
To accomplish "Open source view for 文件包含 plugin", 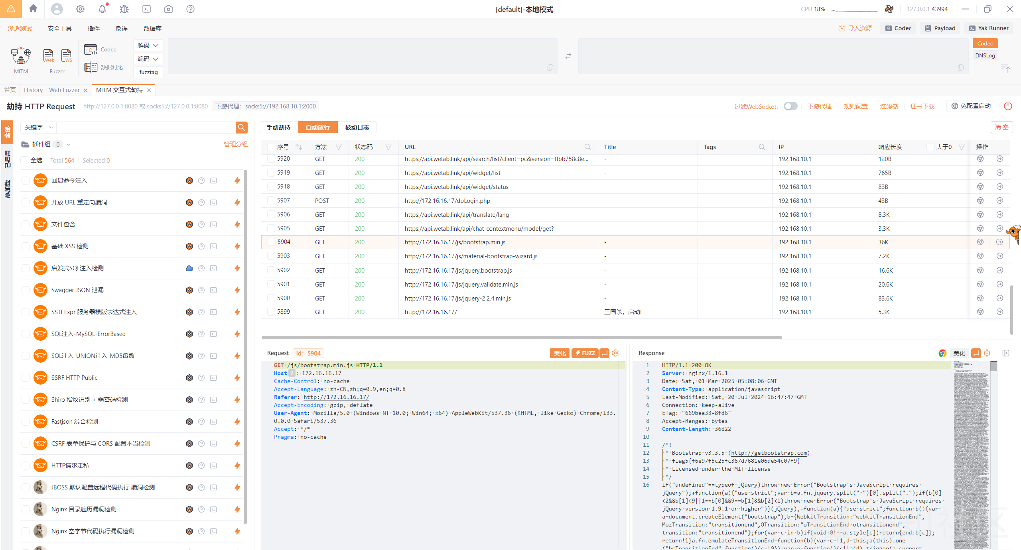I will pyautogui.click(x=213, y=224).
